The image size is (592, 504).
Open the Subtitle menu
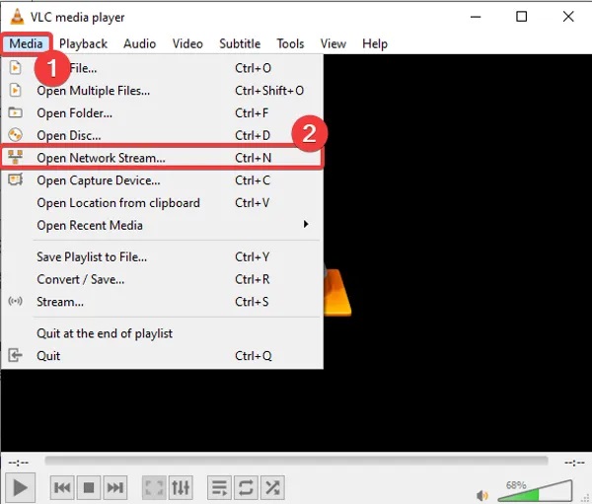tap(240, 43)
